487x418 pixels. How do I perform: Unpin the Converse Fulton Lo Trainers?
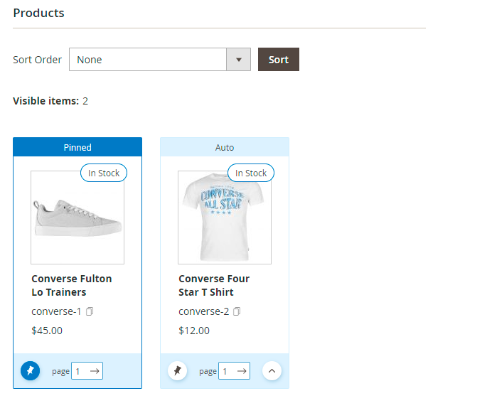click(30, 370)
